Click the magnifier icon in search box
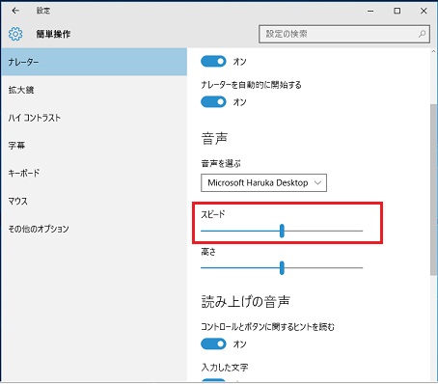The width and height of the screenshot is (438, 384). coord(422,34)
